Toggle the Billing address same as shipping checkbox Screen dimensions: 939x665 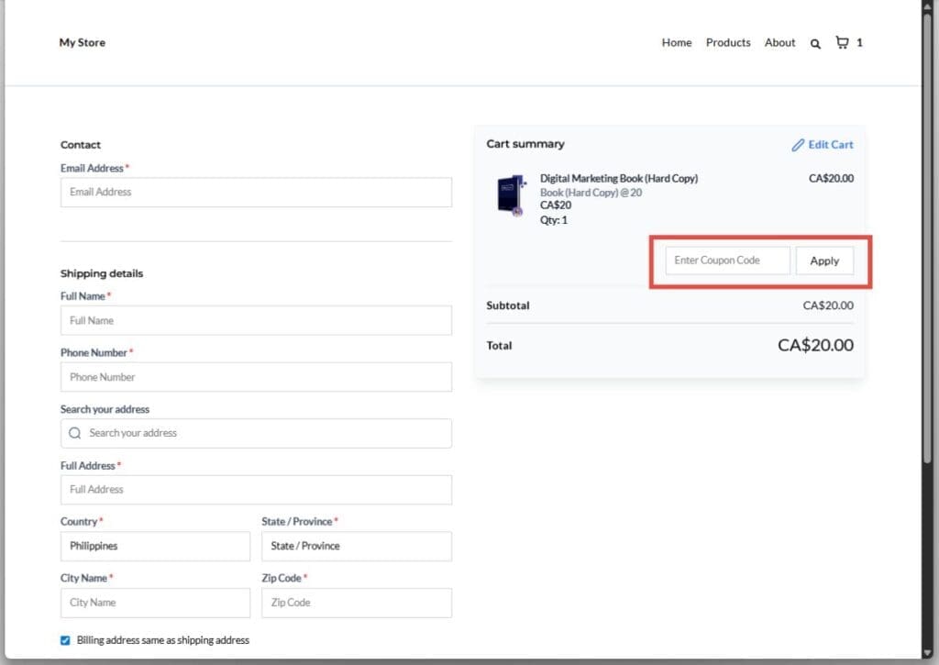[65, 640]
